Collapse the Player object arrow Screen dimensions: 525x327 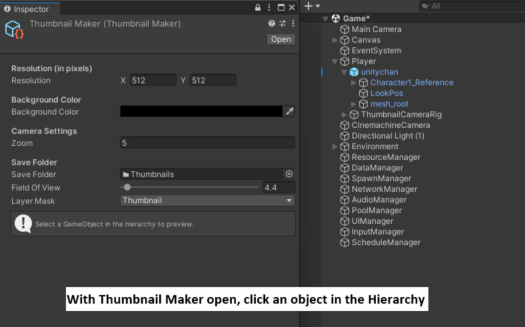click(335, 62)
